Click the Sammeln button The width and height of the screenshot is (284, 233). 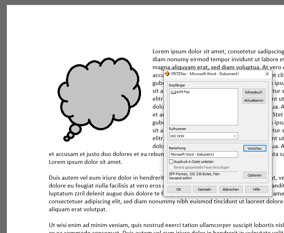pyautogui.click(x=205, y=189)
